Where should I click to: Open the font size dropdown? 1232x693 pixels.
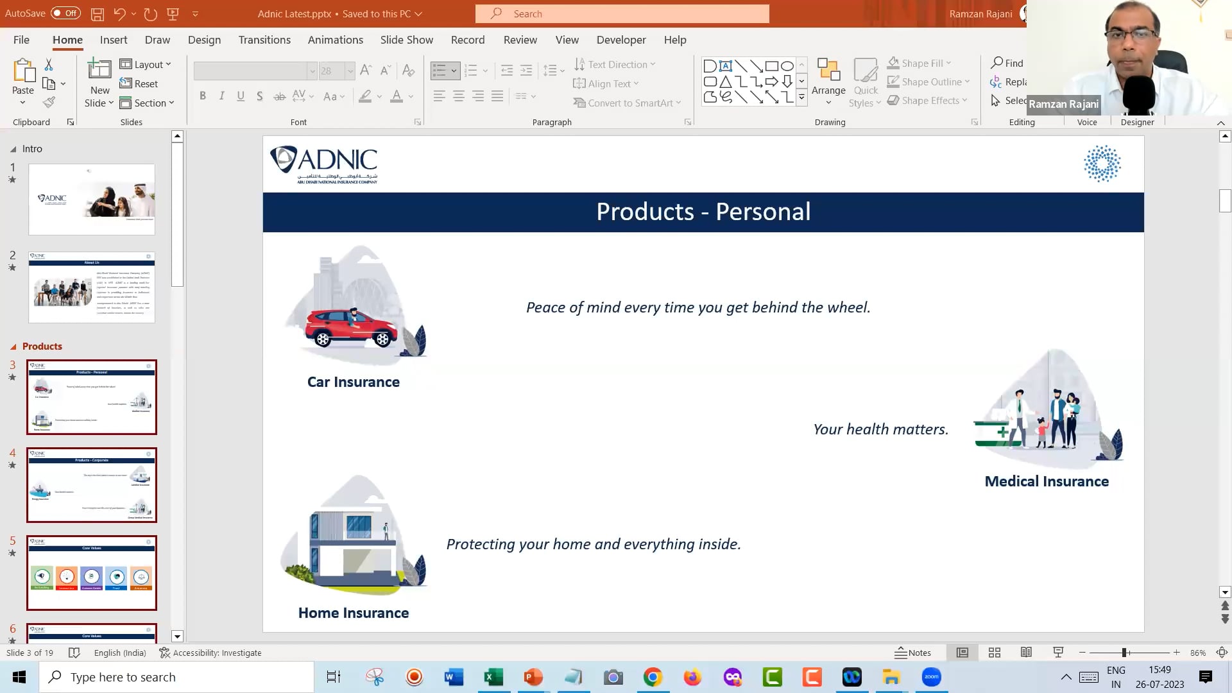(x=350, y=71)
